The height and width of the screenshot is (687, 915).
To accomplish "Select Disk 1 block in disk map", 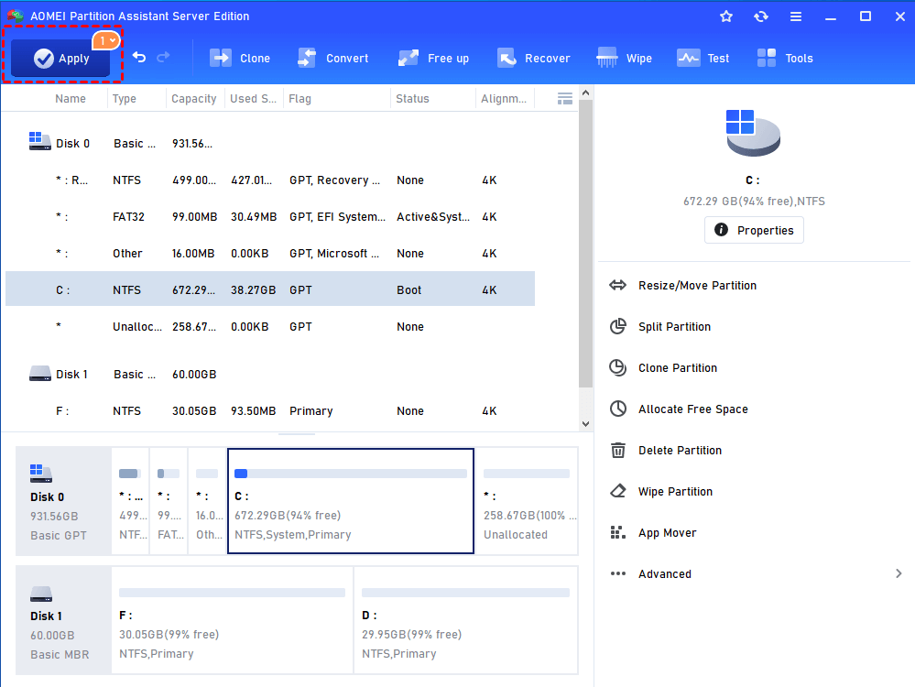I will click(63, 620).
